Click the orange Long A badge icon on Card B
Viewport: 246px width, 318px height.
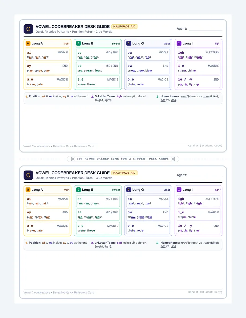tap(28, 190)
